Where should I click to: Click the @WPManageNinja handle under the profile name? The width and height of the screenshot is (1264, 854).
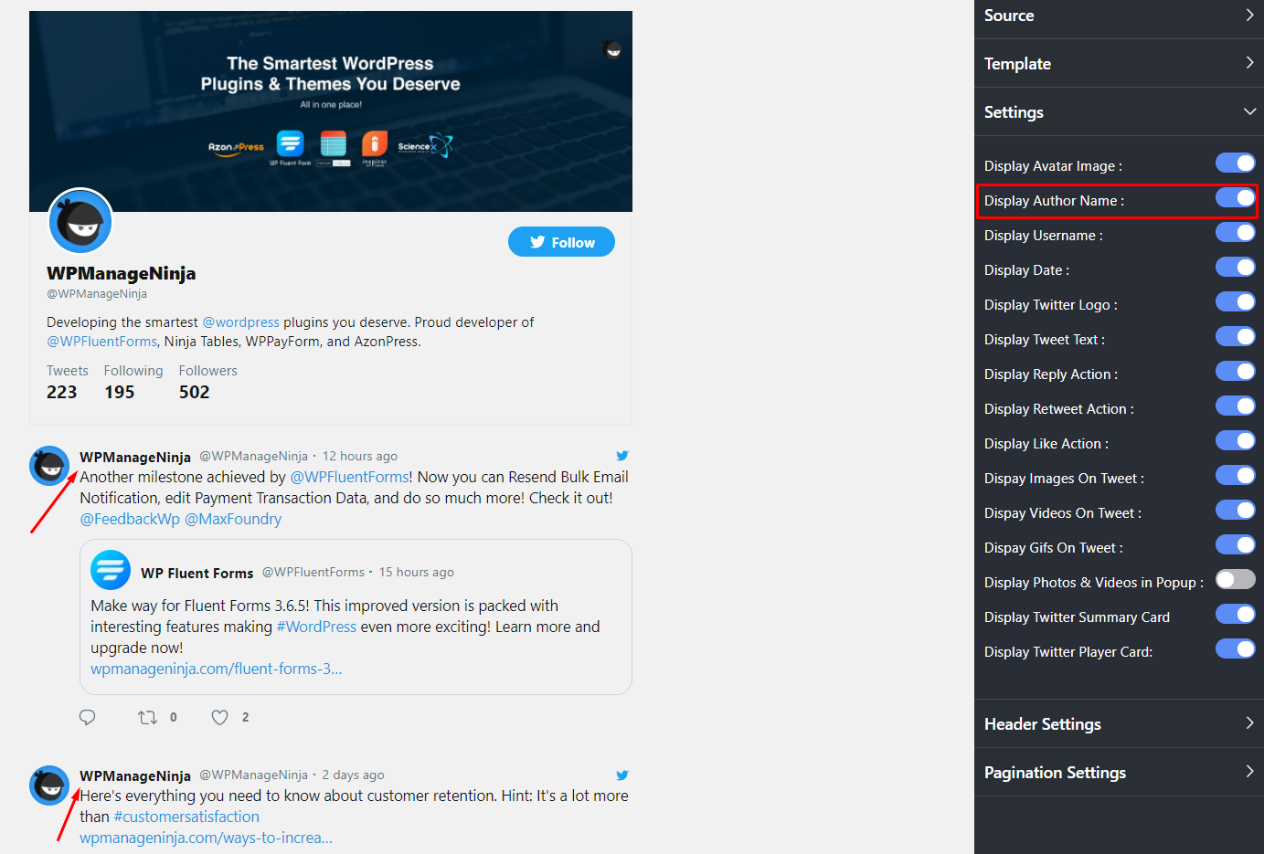(97, 293)
